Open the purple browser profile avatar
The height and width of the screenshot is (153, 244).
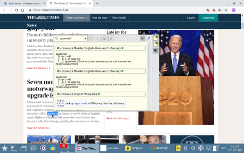(x=233, y=10)
